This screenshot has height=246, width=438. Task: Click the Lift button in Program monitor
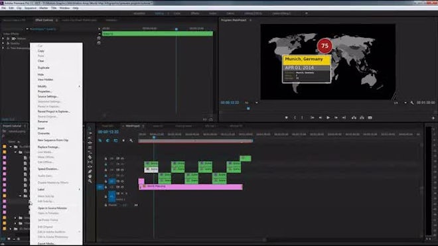(x=354, y=118)
